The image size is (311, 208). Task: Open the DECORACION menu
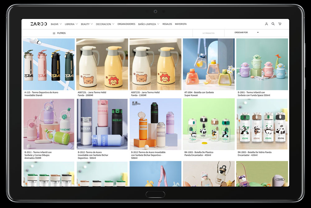pyautogui.click(x=105, y=24)
